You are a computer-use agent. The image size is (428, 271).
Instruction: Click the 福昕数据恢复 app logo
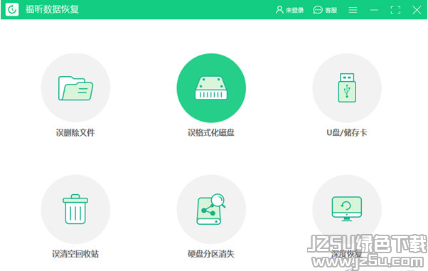(12, 9)
